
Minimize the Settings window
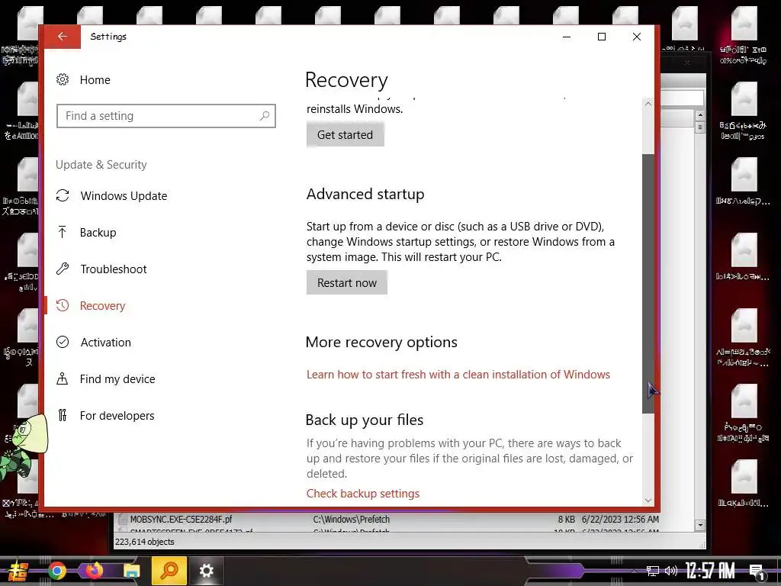[567, 37]
